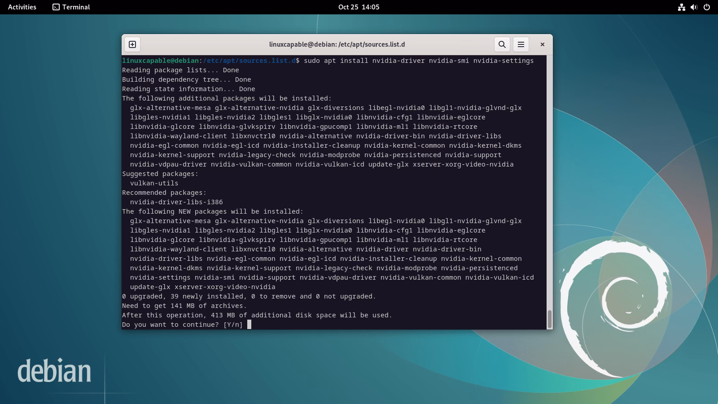Click the 'Need to get 141 MB of archives.' line
Screen dimensions: 718x404
pos(184,306)
